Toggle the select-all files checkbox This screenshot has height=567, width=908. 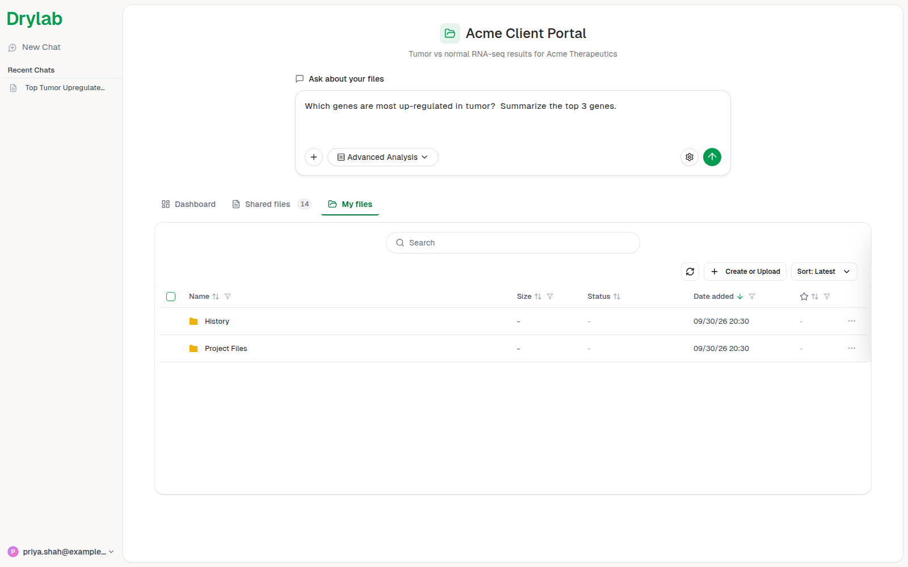click(x=171, y=297)
